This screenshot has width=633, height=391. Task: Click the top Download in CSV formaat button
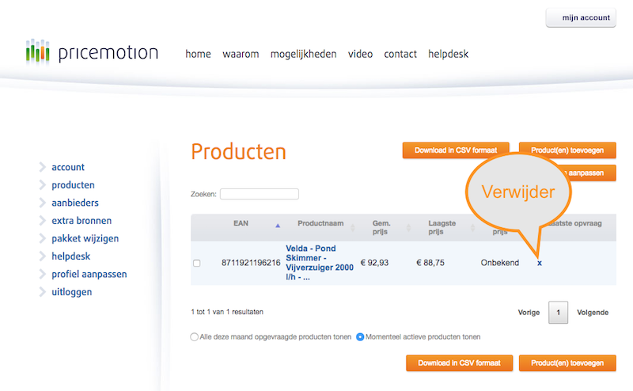pos(456,150)
